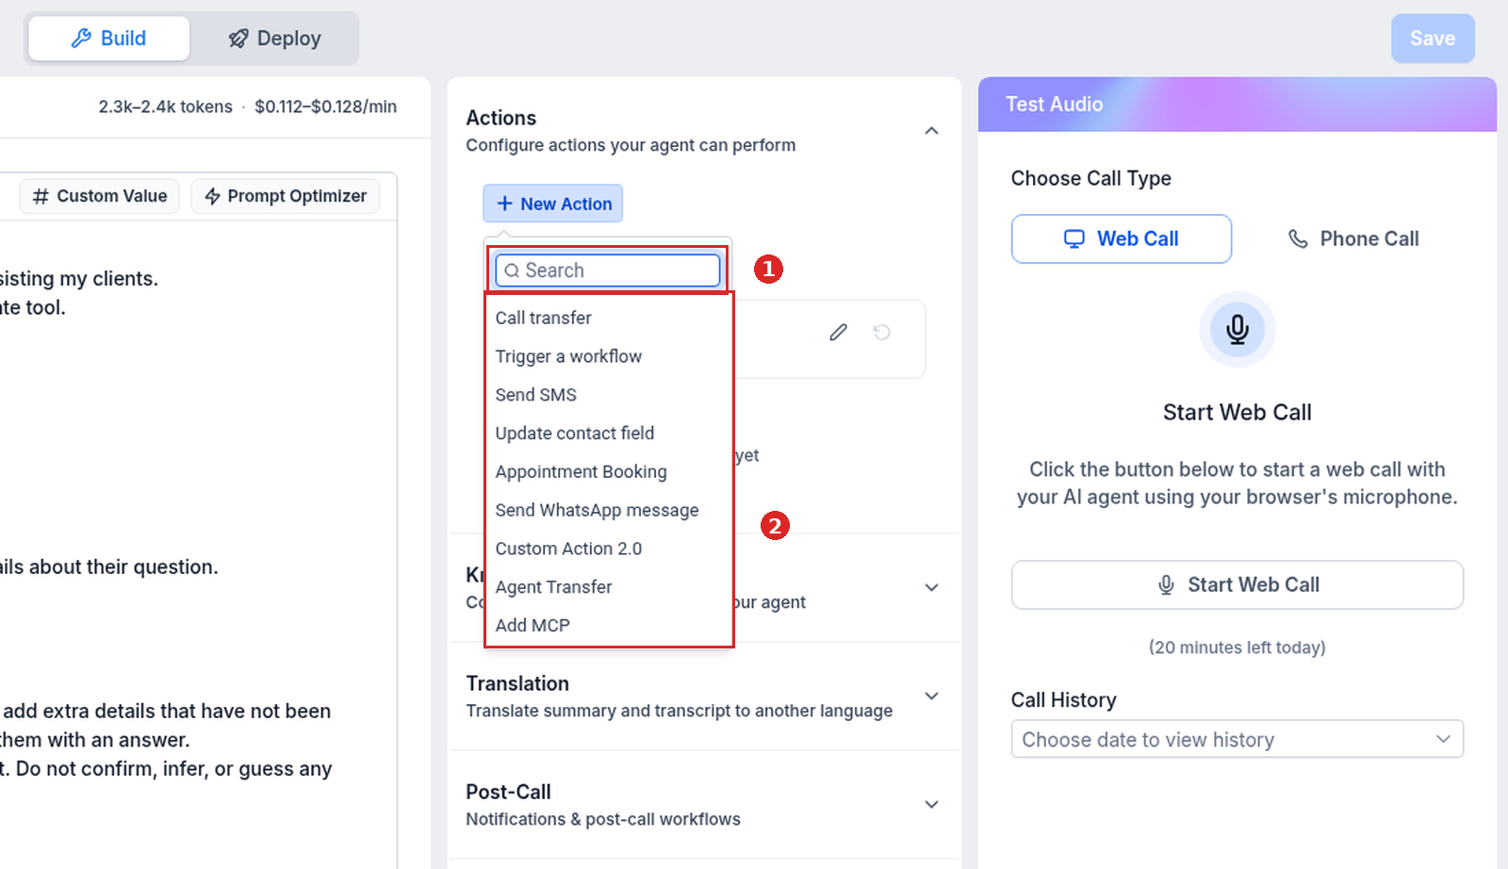1508x869 pixels.
Task: Switch to the Build tab
Action: [x=109, y=39]
